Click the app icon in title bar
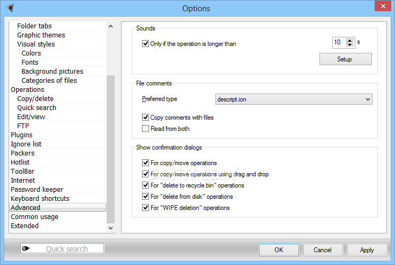This screenshot has height=265, width=395. click(10, 8)
